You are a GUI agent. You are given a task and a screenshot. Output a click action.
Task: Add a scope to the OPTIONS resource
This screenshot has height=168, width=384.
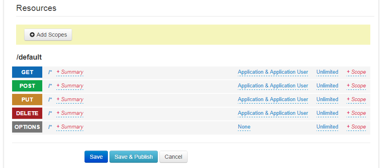[x=356, y=127]
